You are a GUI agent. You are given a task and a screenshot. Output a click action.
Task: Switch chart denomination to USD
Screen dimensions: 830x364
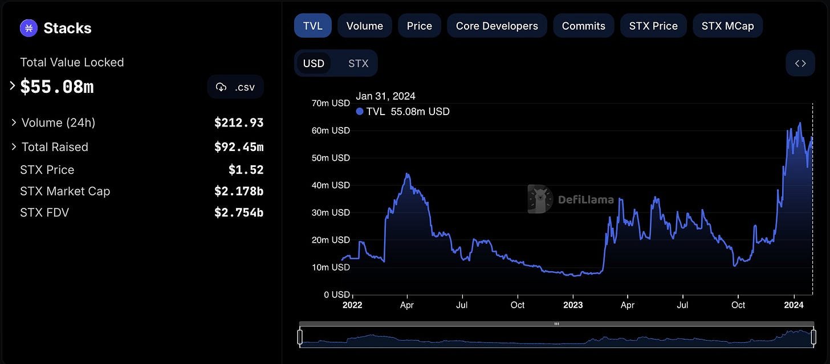coord(314,63)
